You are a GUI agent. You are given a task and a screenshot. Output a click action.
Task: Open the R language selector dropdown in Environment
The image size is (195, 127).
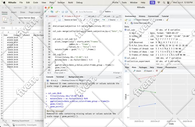click(x=126, y=23)
